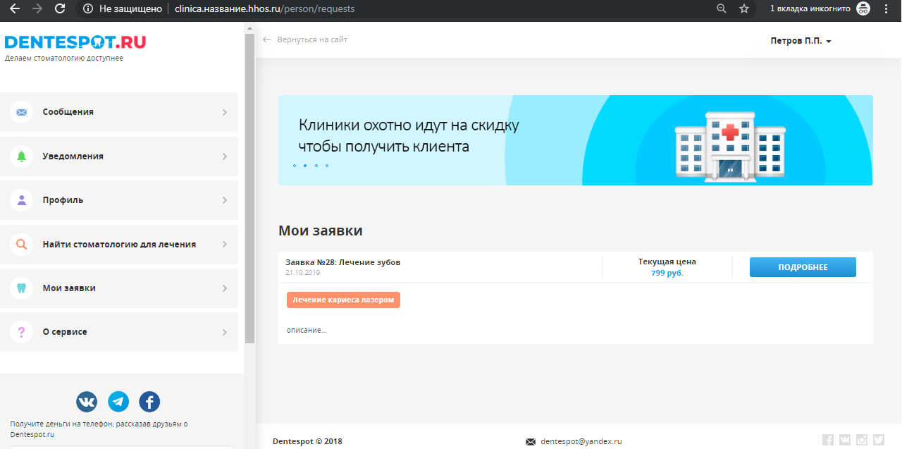
Task: Click third banner carousel dot
Action: coord(316,166)
